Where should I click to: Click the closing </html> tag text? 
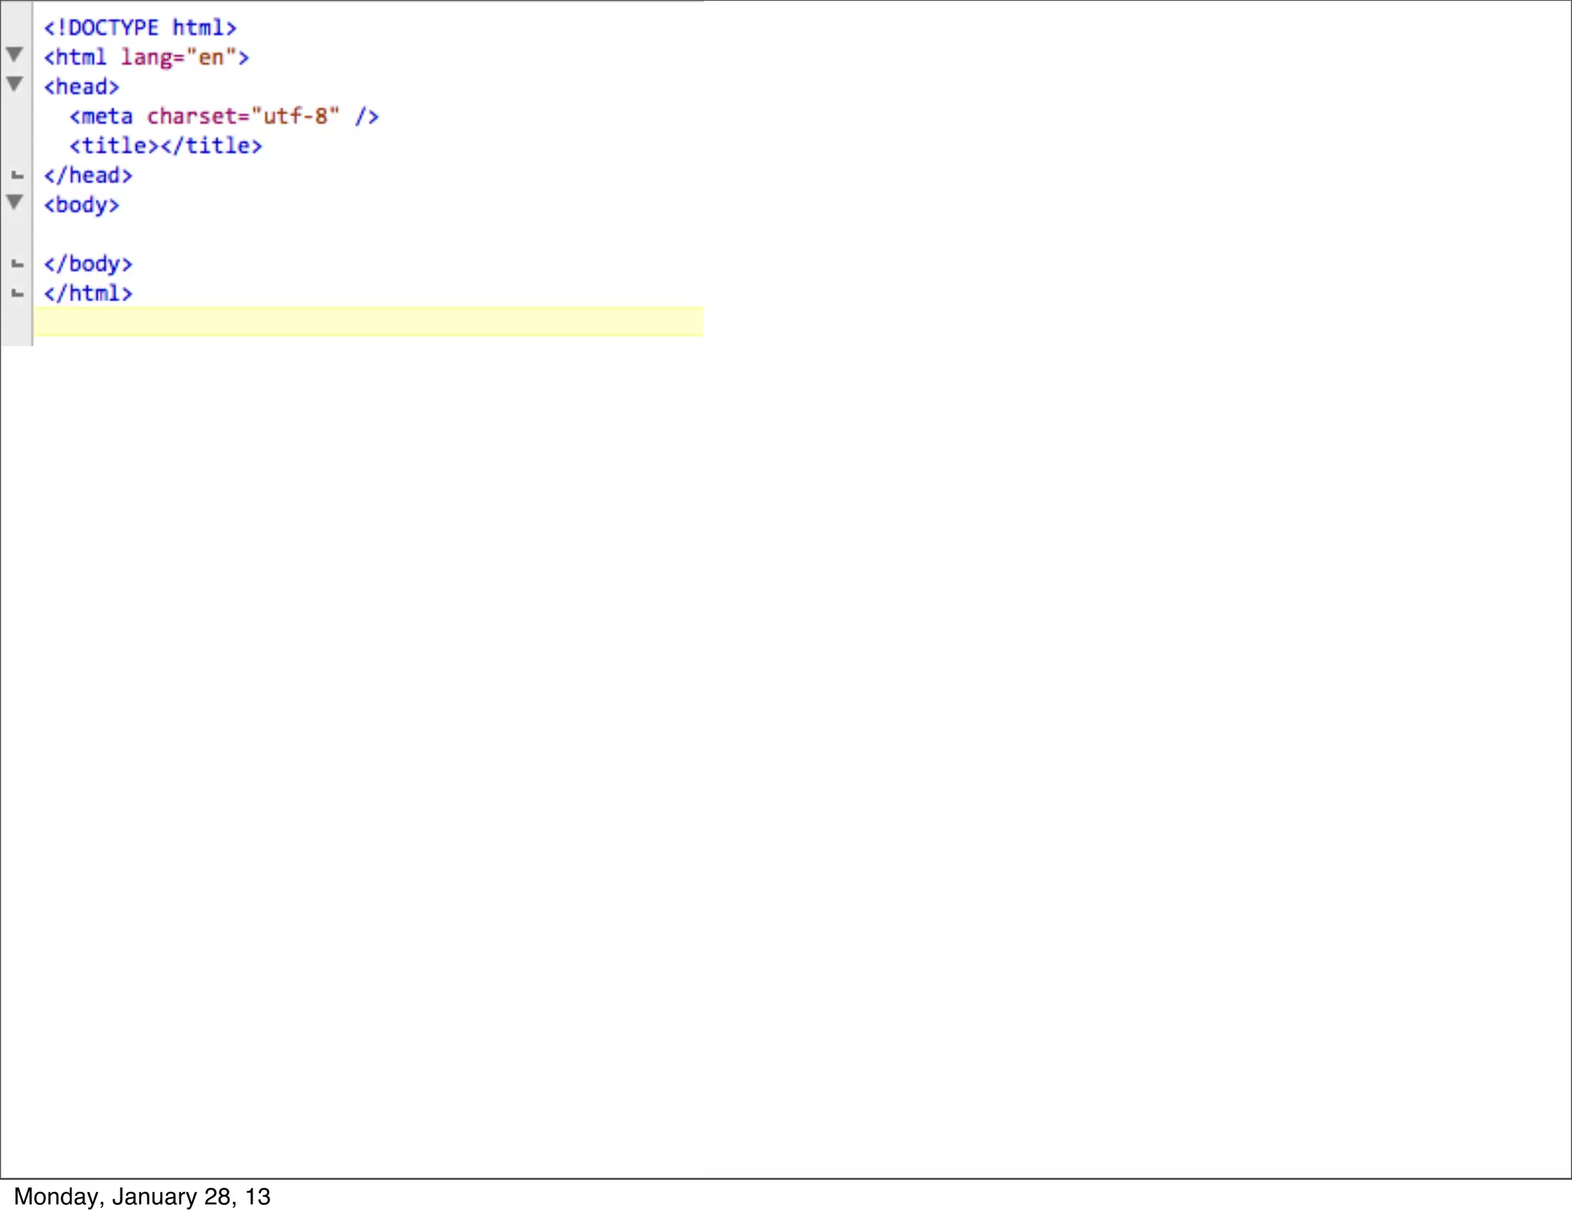click(x=88, y=293)
